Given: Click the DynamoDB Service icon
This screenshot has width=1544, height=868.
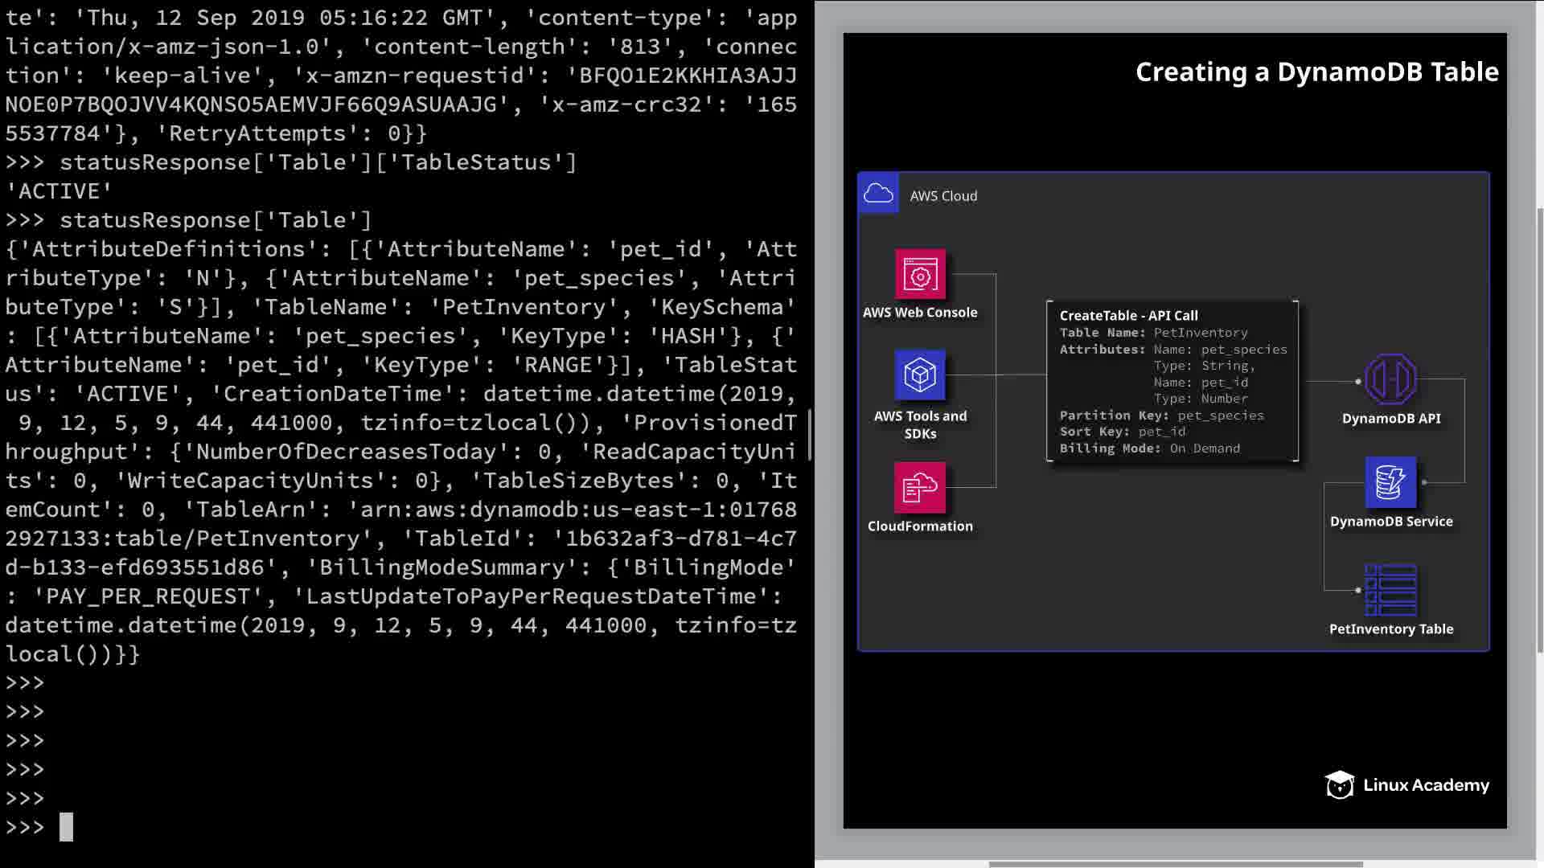Looking at the screenshot, I should [x=1390, y=482].
